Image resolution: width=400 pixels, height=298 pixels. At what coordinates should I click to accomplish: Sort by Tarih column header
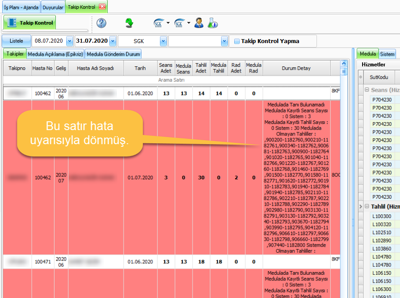140,68
